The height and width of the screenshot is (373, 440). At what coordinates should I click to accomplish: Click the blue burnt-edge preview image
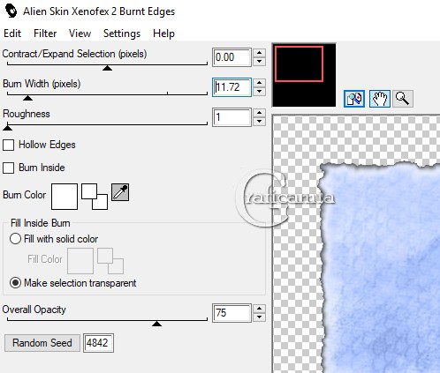pyautogui.click(x=380, y=267)
